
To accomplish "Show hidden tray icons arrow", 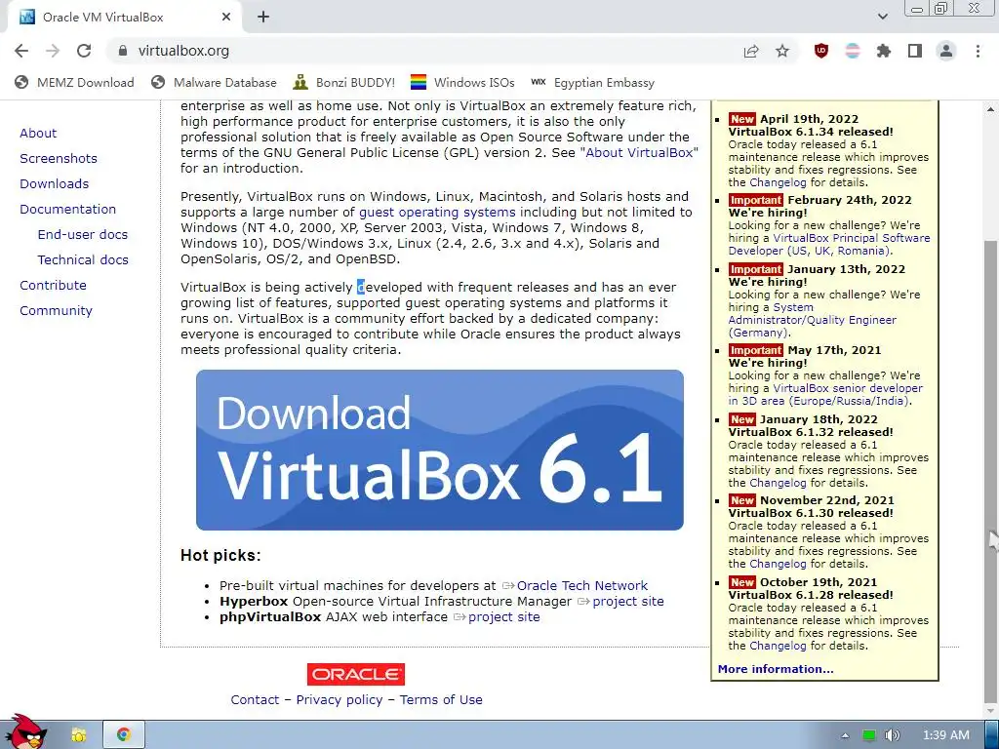I will click(845, 735).
